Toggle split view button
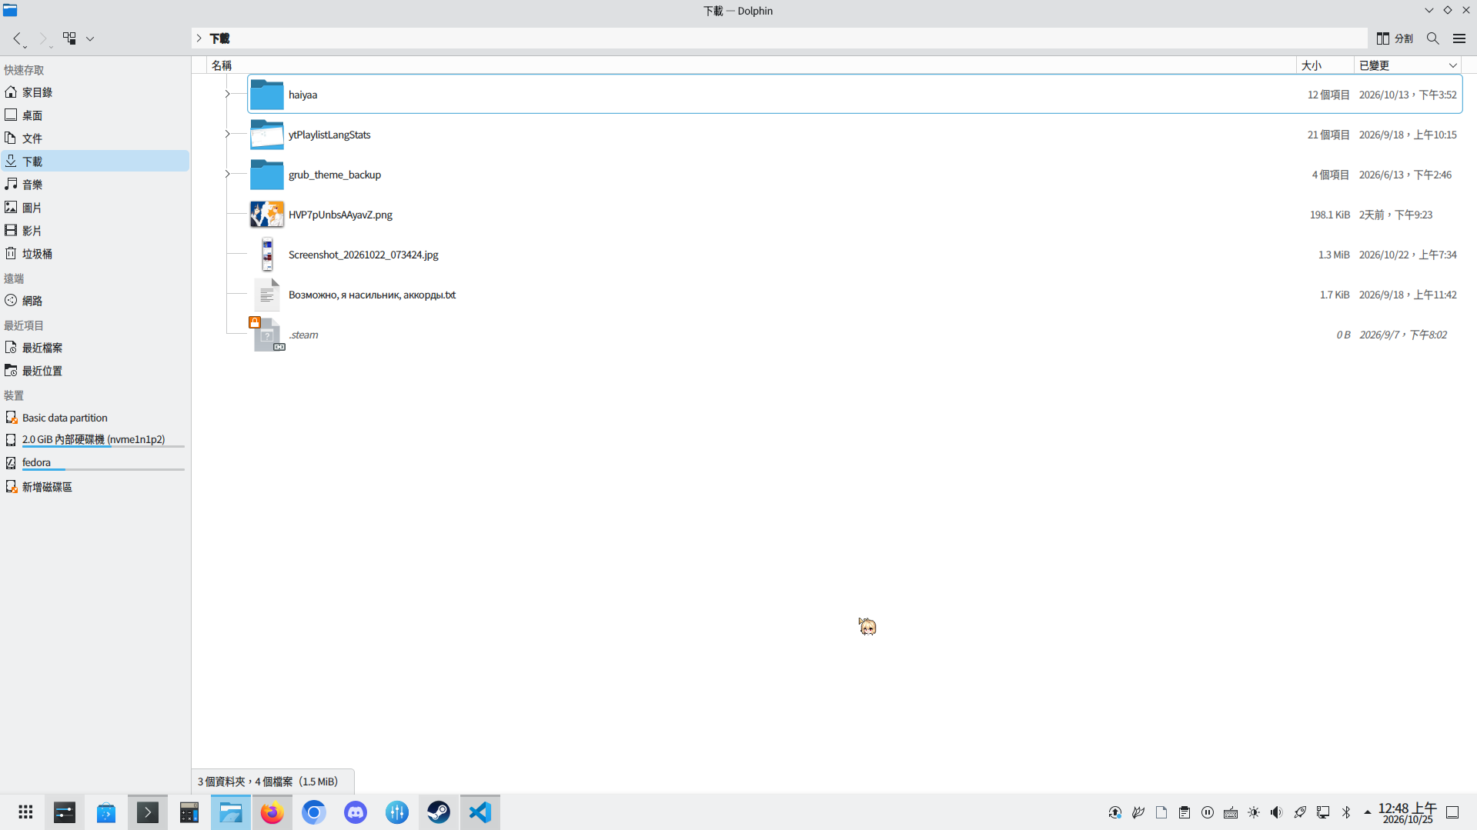Viewport: 1477px width, 830px height. pos(1395,38)
